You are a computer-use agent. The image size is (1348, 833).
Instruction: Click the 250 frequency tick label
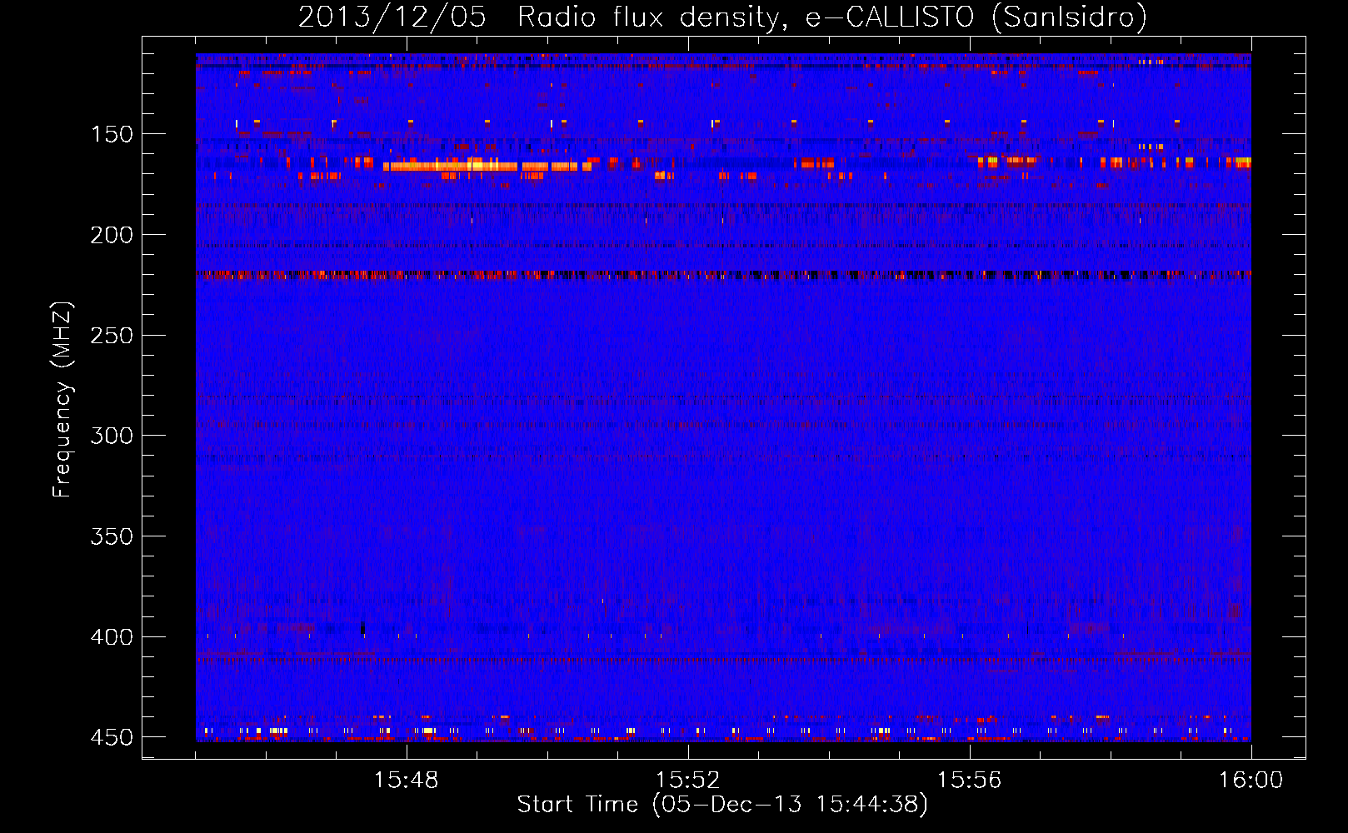pyautogui.click(x=112, y=336)
